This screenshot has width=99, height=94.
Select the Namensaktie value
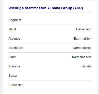pos(82,48)
